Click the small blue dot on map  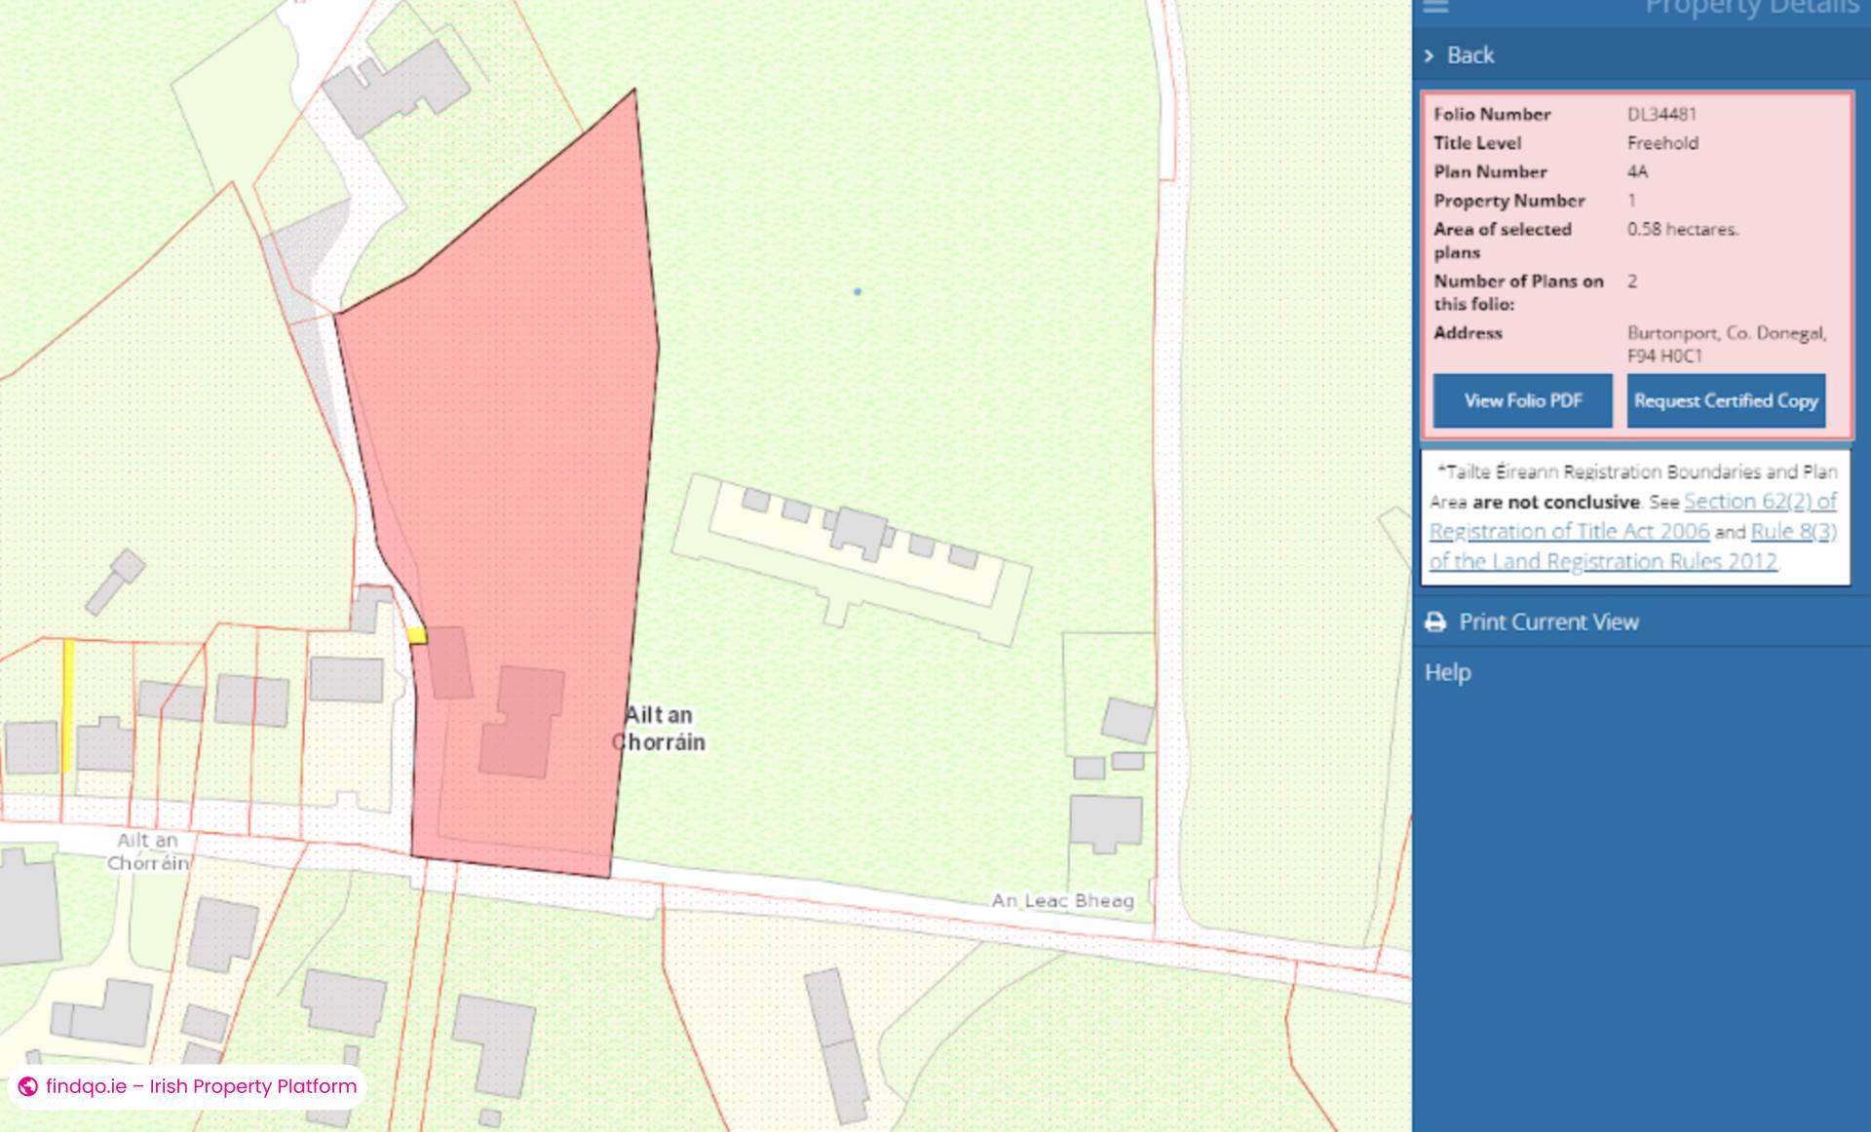click(x=858, y=291)
